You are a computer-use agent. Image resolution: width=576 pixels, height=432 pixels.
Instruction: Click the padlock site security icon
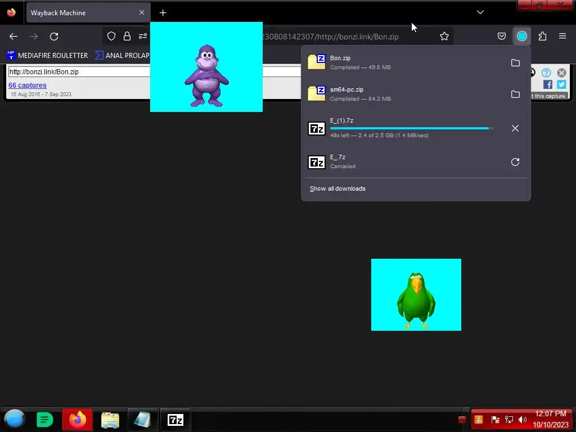click(127, 36)
